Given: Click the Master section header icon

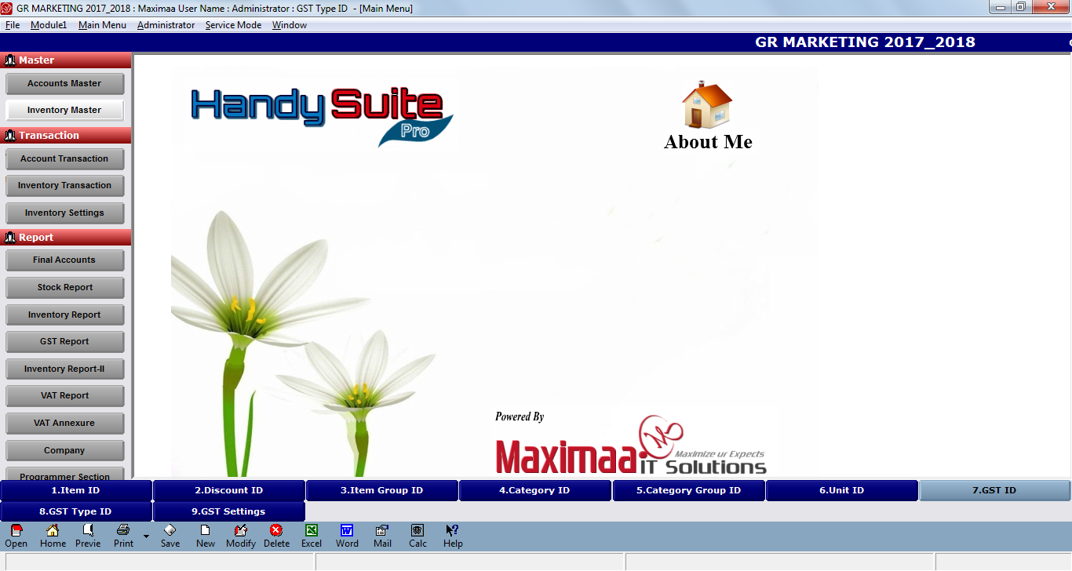Looking at the screenshot, I should (10, 60).
